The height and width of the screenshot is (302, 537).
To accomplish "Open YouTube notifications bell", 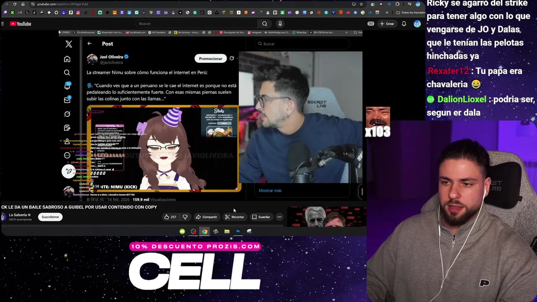I will [404, 24].
